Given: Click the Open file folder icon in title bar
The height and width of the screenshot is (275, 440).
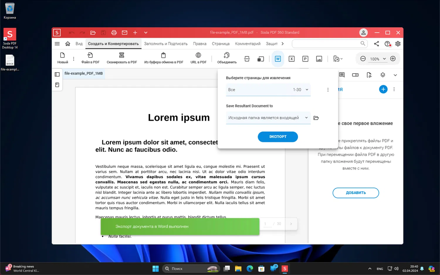Looking at the screenshot, I should tap(93, 33).
